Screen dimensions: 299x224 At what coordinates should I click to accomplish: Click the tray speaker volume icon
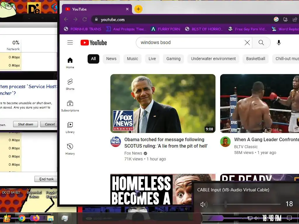(x=257, y=218)
